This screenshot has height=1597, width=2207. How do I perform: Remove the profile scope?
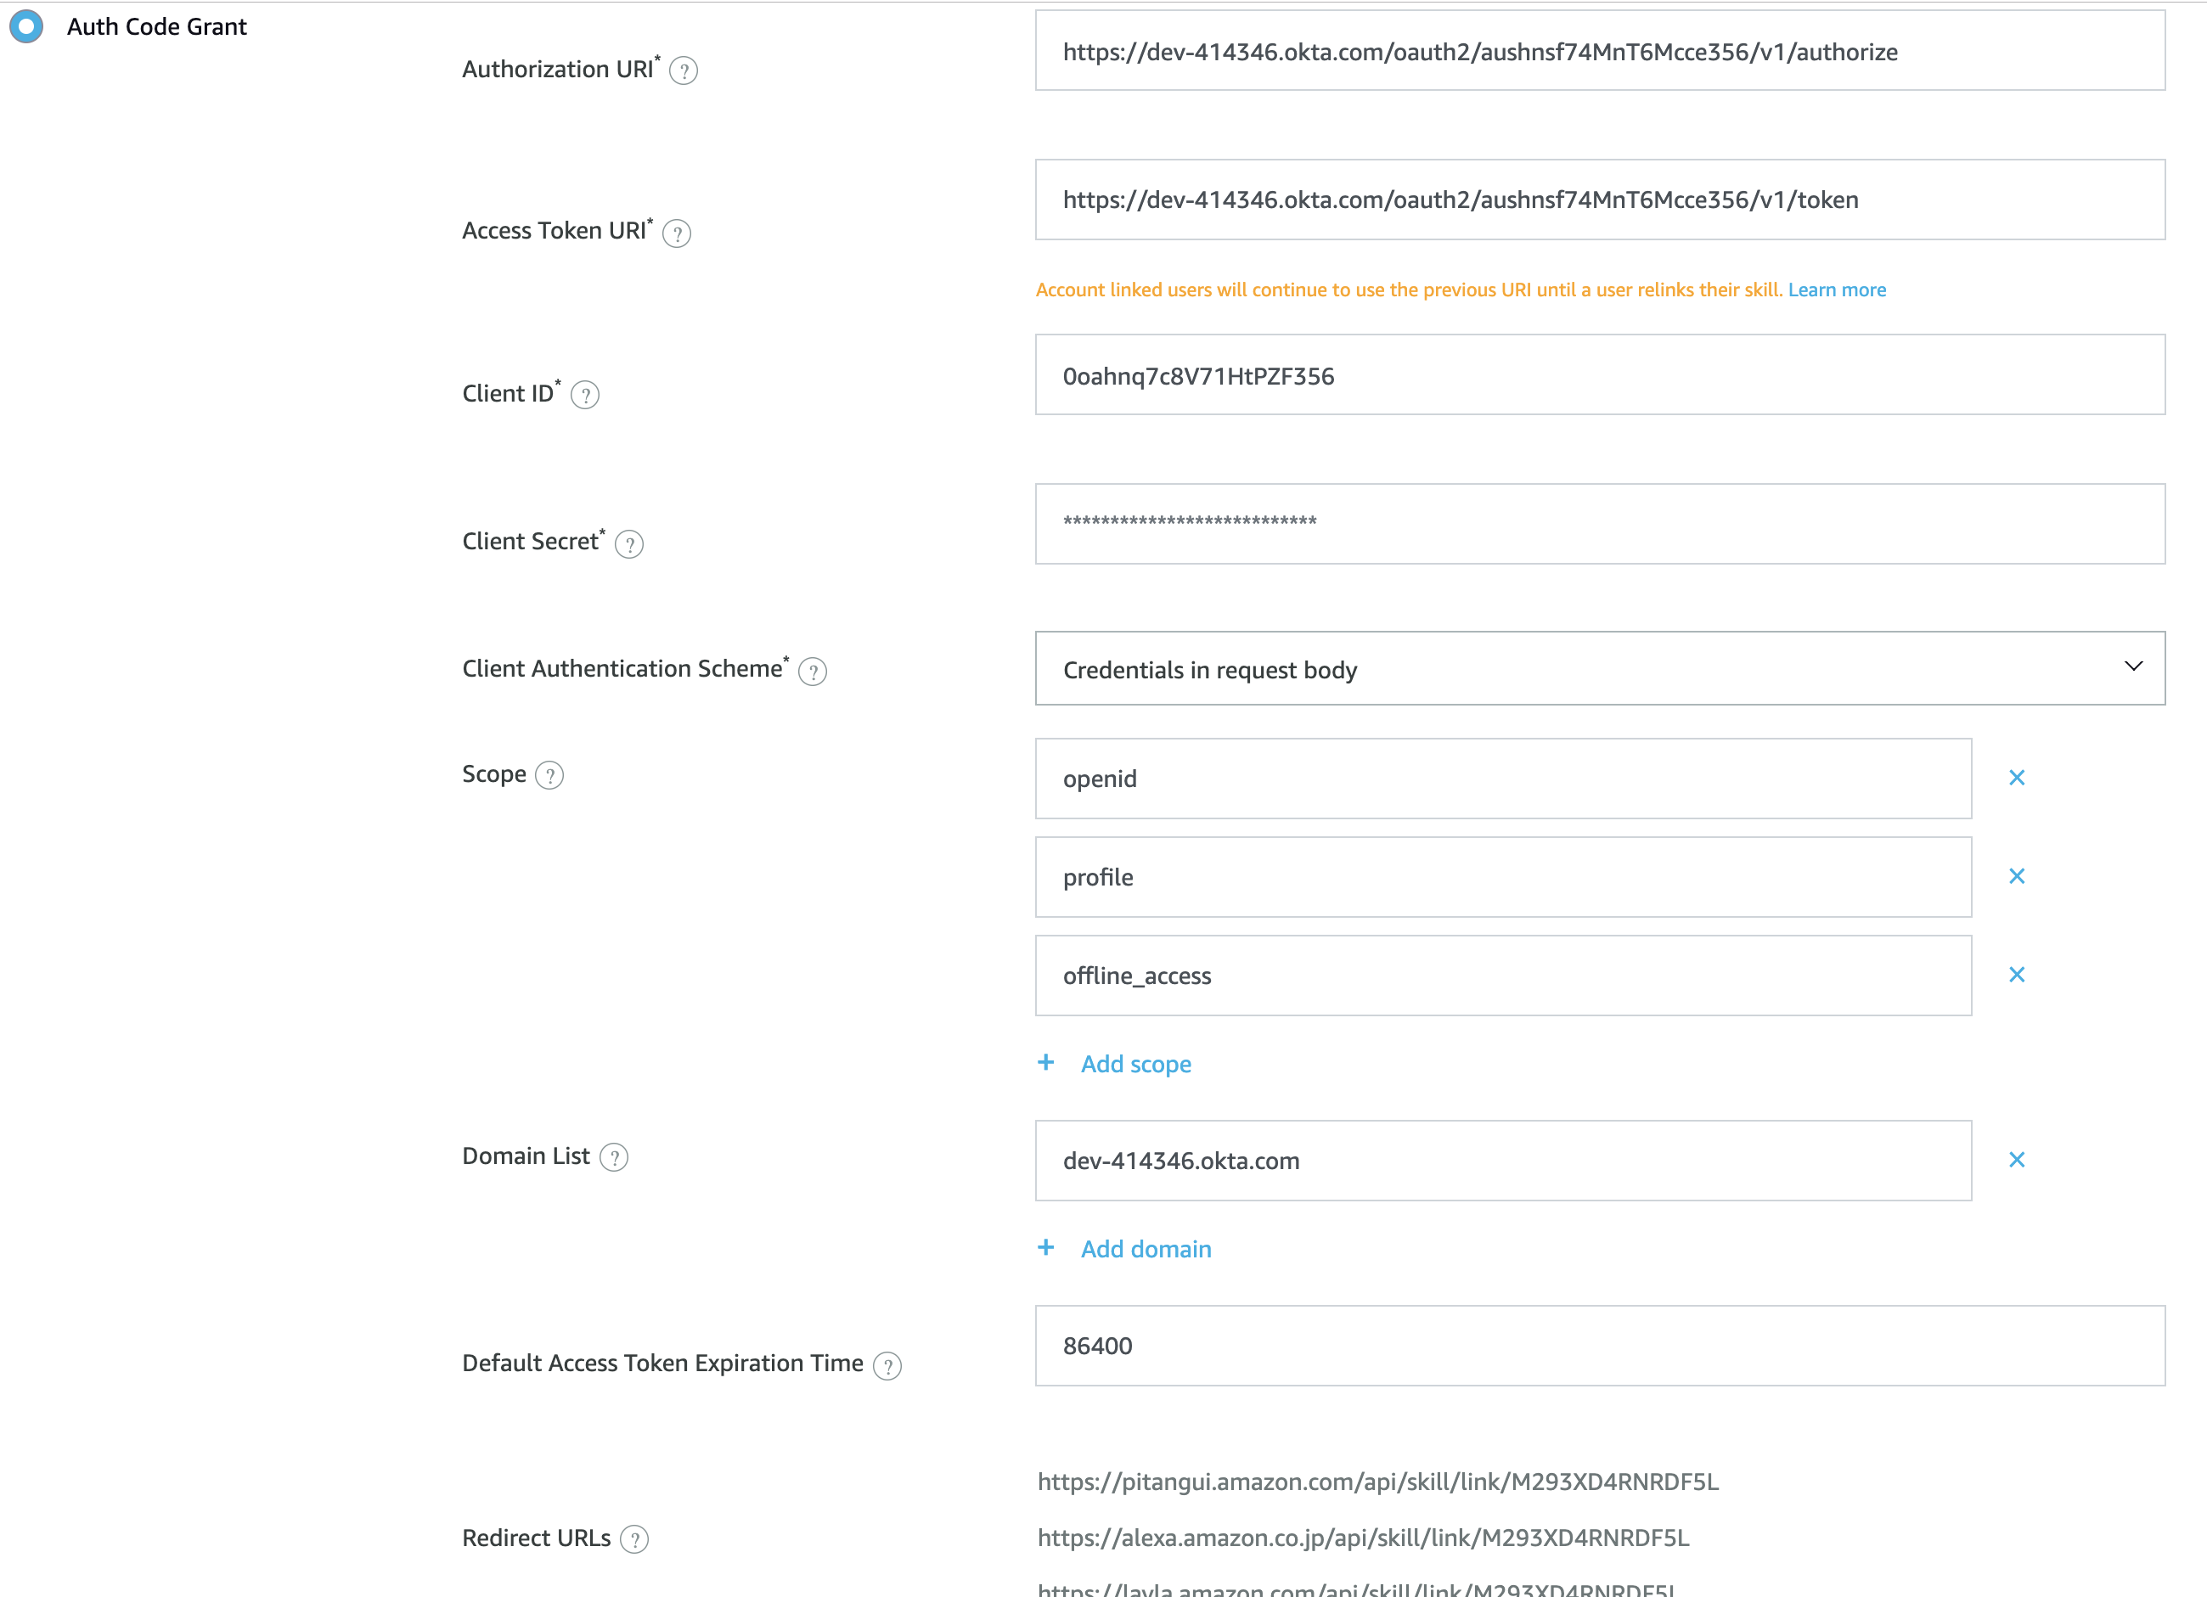[x=2016, y=876]
